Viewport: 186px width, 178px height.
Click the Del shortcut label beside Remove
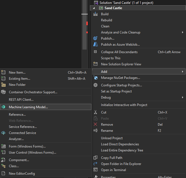(160, 125)
